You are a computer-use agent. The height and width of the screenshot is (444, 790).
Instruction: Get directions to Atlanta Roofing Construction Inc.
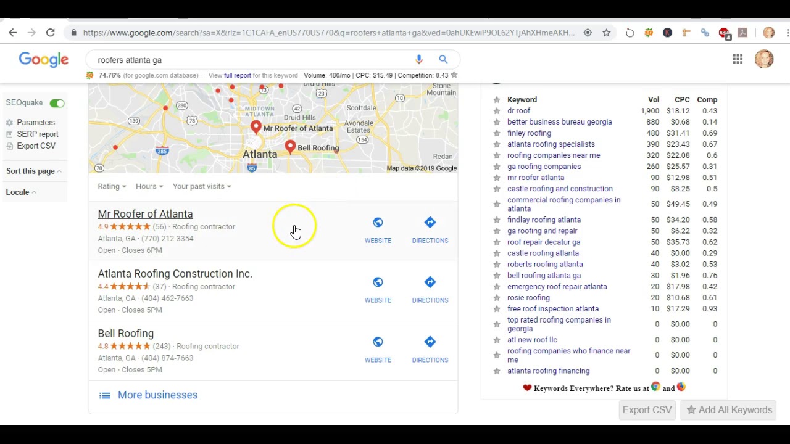(430, 282)
